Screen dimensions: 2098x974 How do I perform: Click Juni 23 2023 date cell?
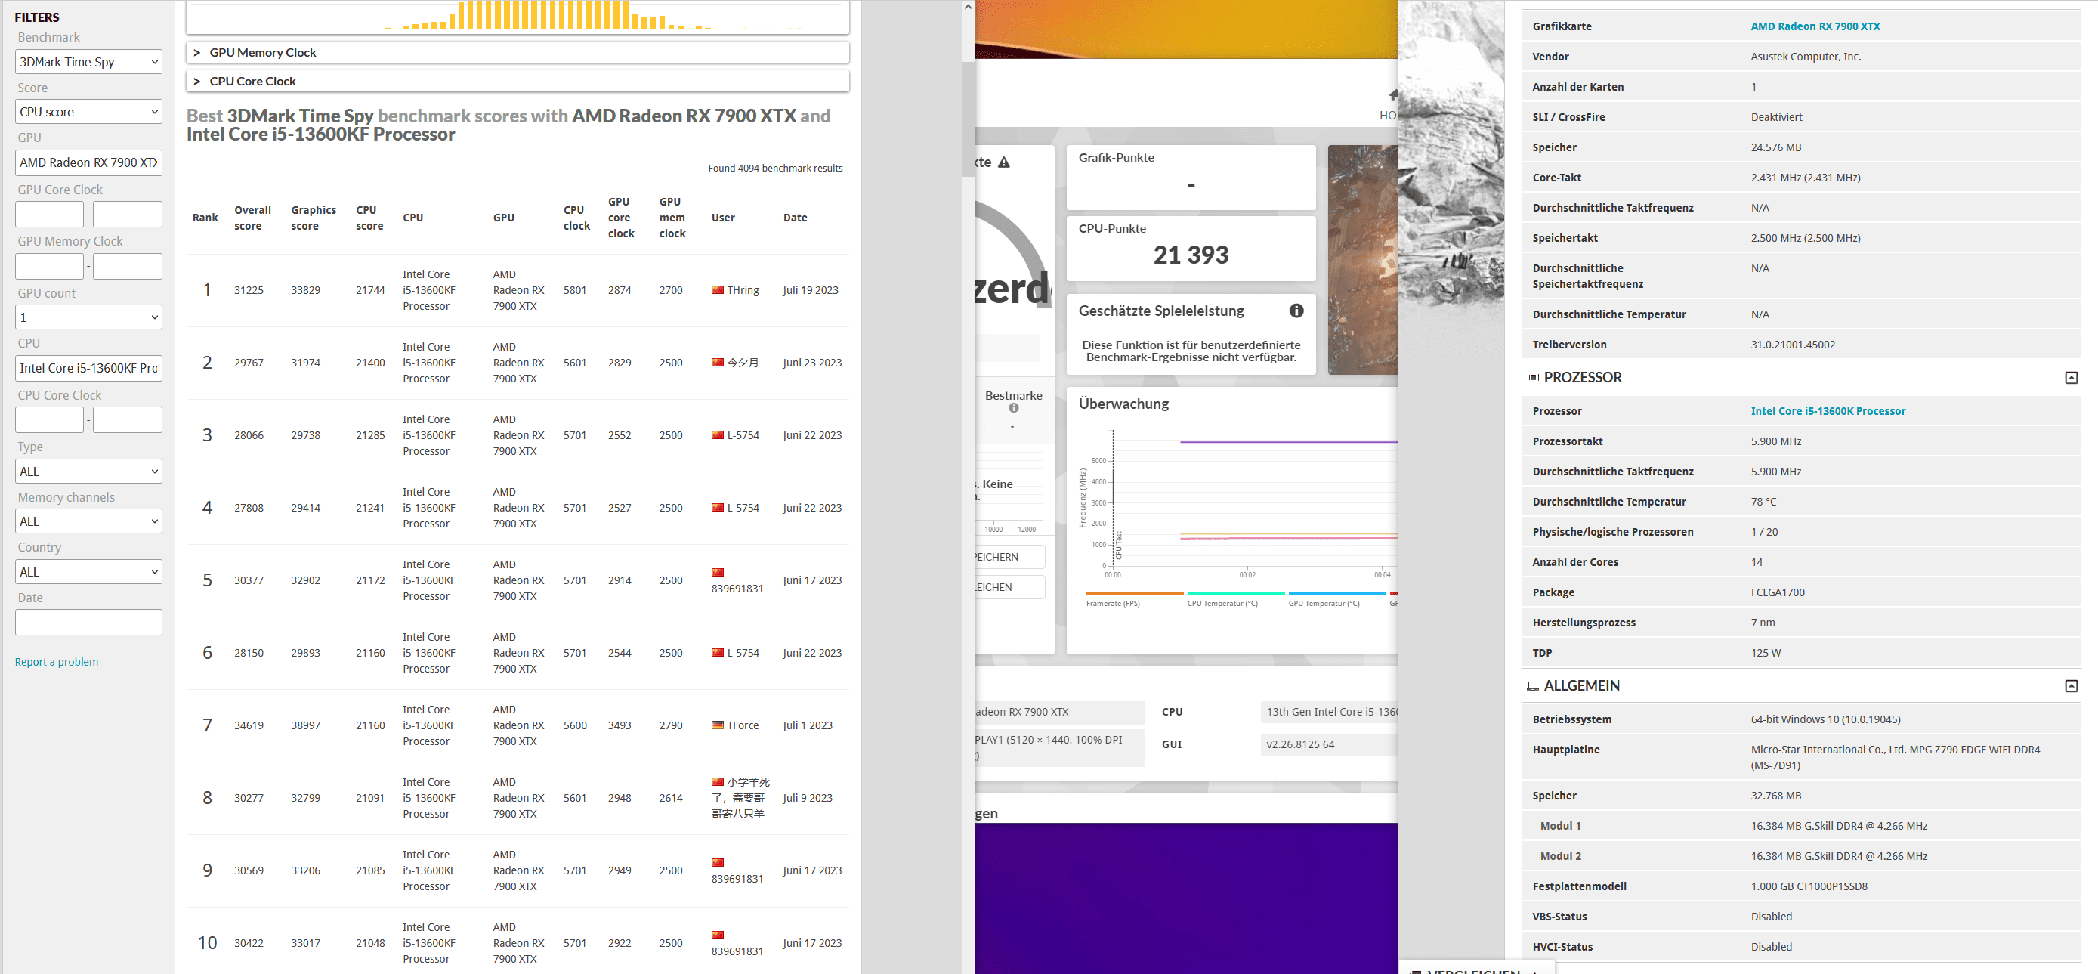(812, 363)
